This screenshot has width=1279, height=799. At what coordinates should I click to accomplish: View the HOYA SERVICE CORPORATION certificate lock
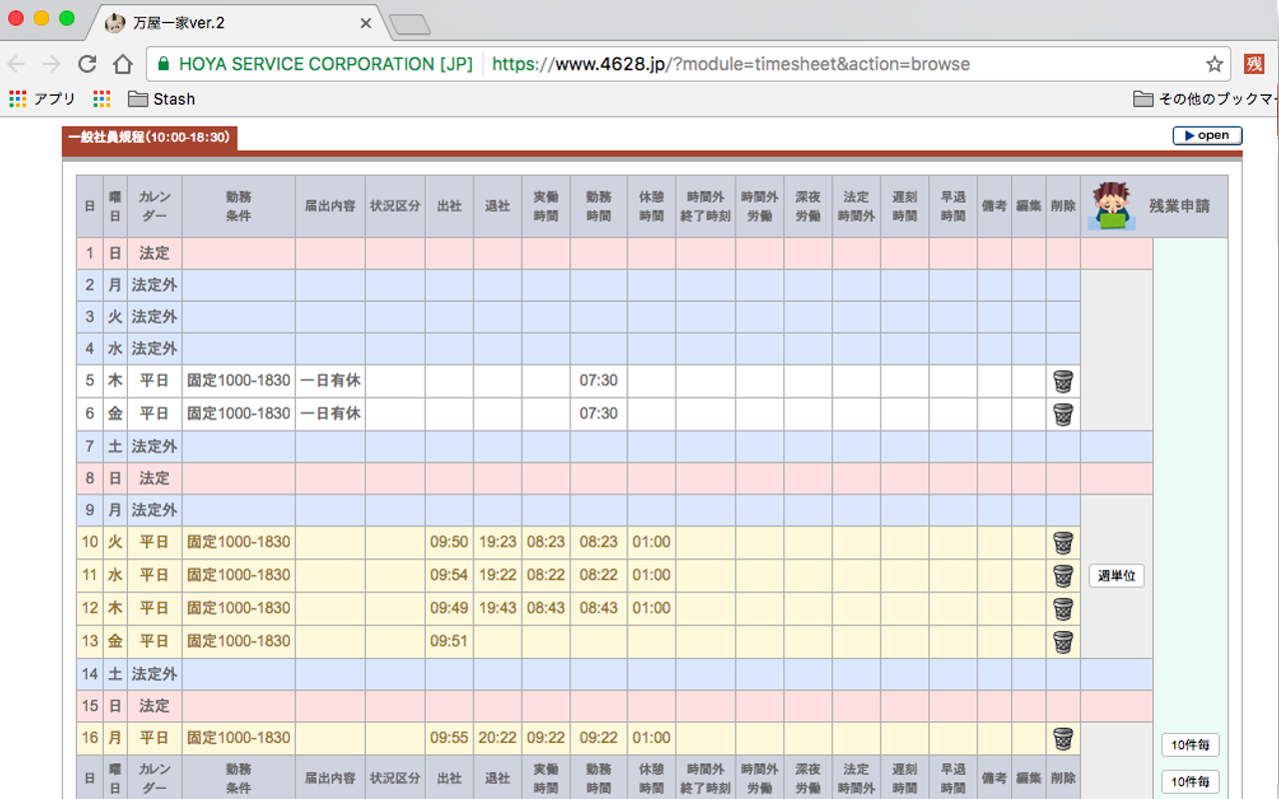(163, 64)
